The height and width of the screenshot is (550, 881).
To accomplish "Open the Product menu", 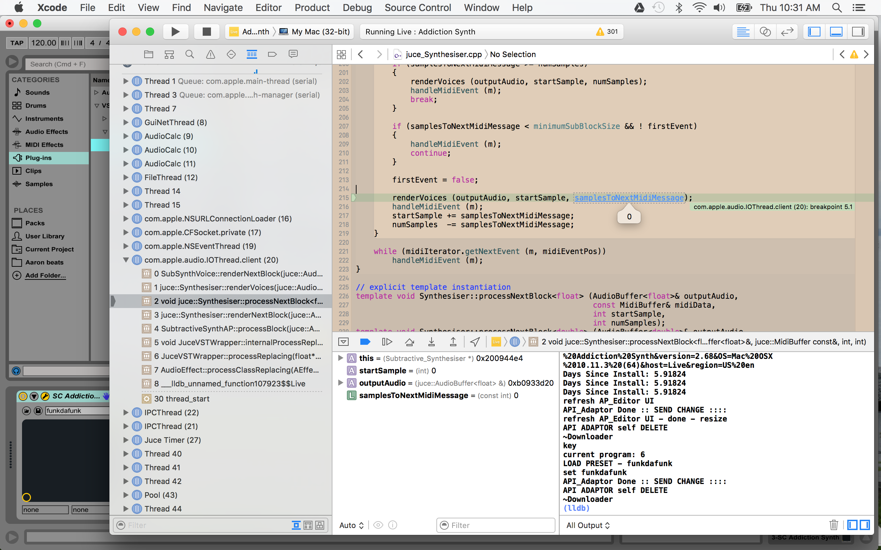I will 312,8.
